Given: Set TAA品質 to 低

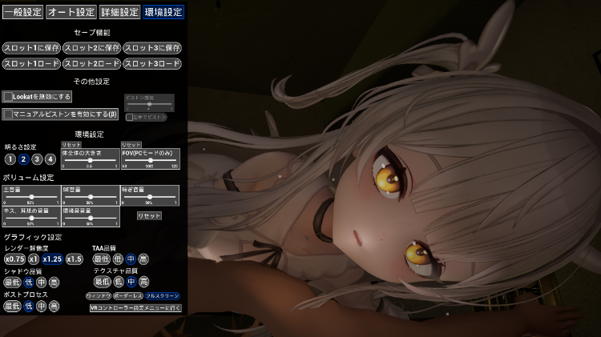Looking at the screenshot, I should [x=118, y=259].
